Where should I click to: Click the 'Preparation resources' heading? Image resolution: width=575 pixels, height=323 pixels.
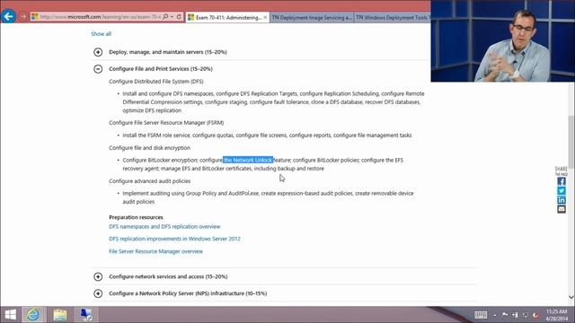pyautogui.click(x=136, y=217)
